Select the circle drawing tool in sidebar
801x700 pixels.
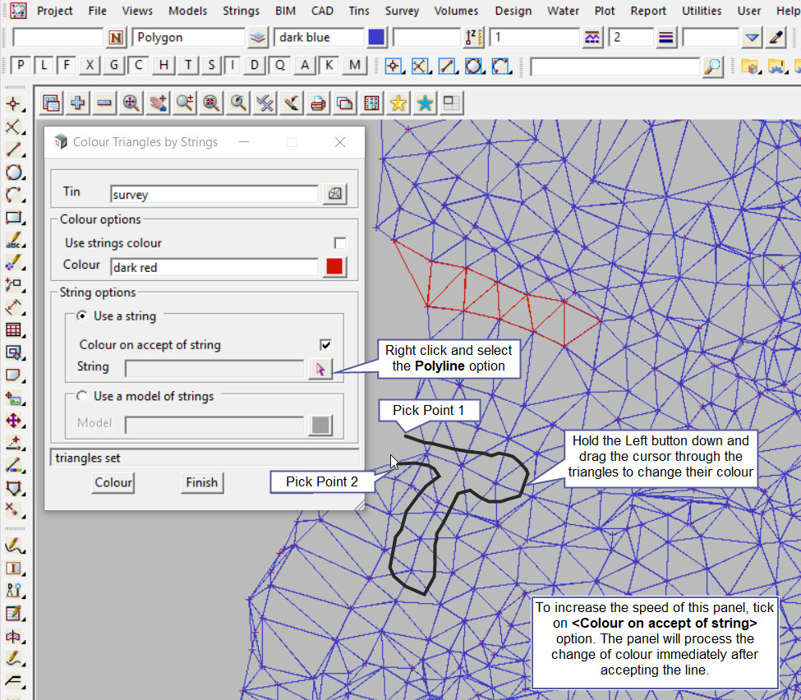pyautogui.click(x=14, y=173)
